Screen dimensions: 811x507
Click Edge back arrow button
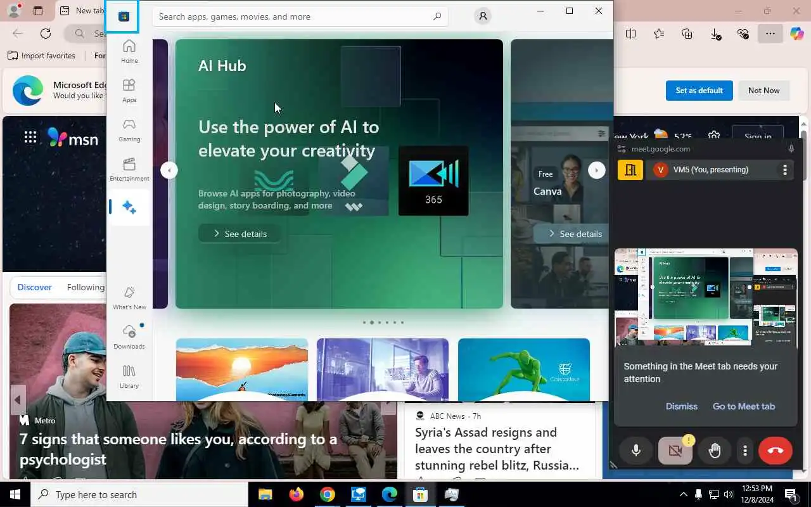[x=18, y=34]
